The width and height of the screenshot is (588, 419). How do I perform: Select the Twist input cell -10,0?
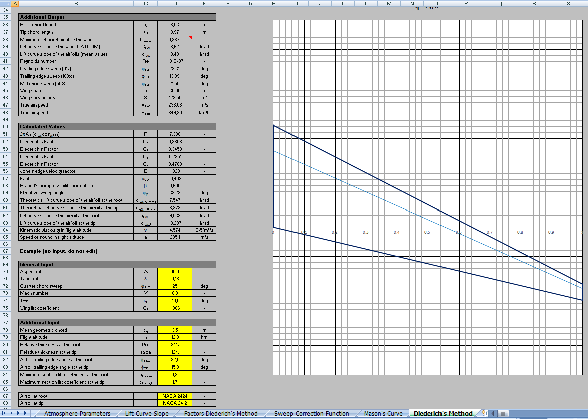175,301
